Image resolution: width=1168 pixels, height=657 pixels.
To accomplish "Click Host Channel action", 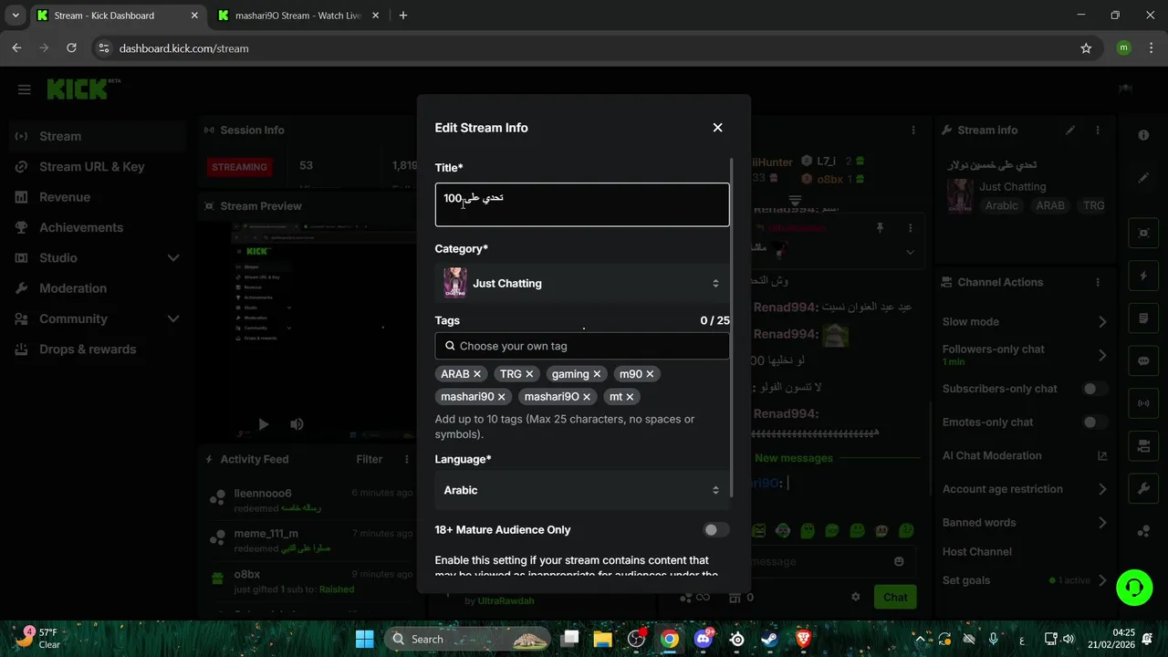I will tap(976, 551).
